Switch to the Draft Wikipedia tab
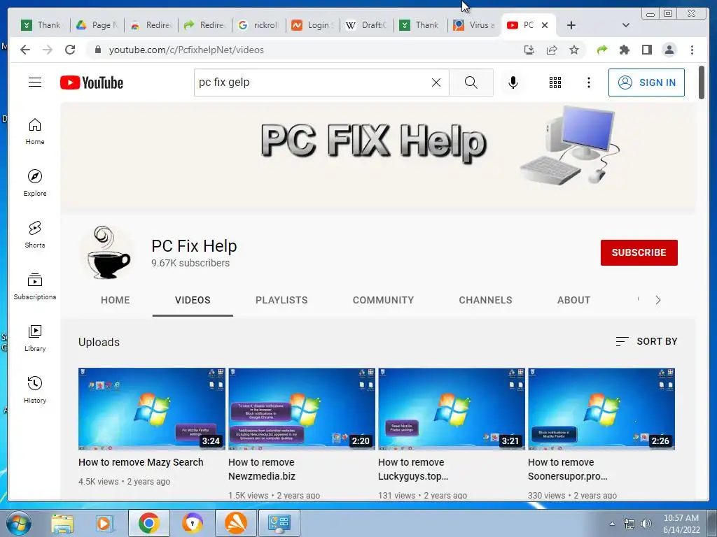The image size is (717, 537). 366,25
